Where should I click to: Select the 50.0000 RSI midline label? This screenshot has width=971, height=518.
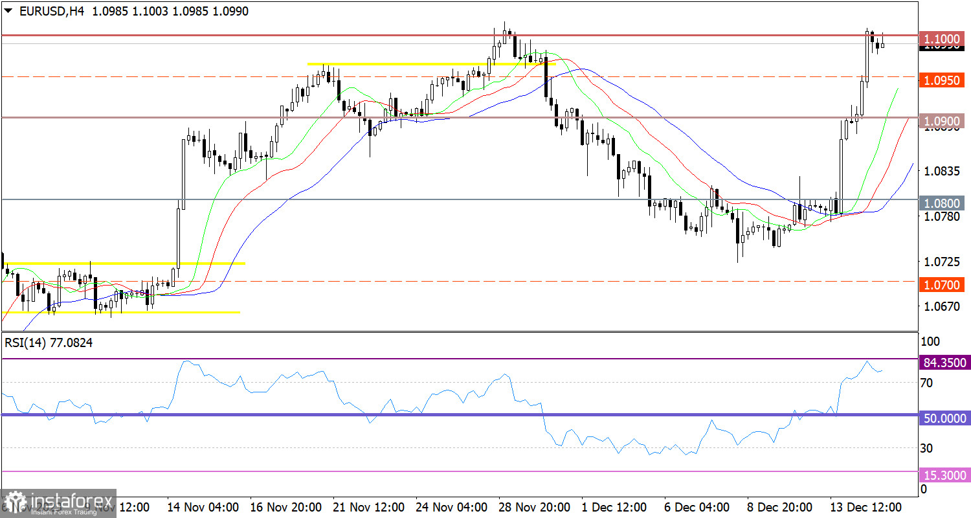click(944, 418)
